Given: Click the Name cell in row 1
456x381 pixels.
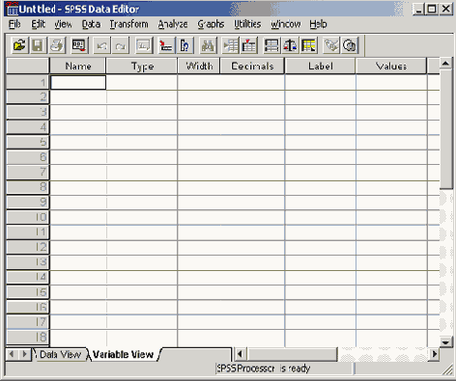Looking at the screenshot, I should point(78,83).
